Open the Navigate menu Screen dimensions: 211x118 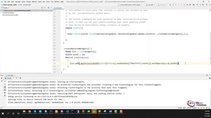[x=18, y=2]
